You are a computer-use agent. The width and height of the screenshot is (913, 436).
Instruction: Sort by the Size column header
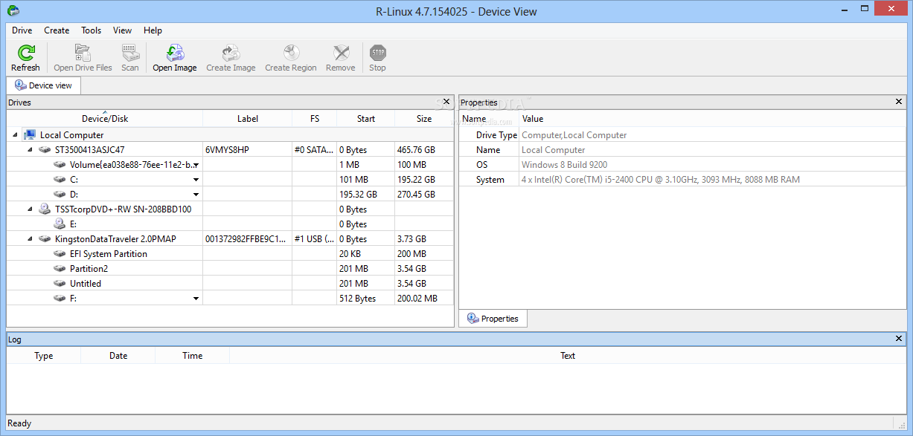tap(424, 118)
